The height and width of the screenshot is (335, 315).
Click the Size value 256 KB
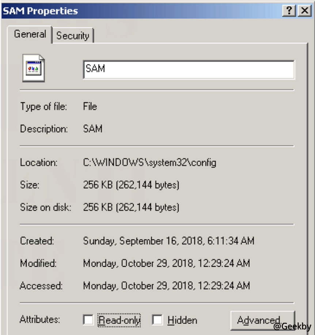click(x=131, y=185)
